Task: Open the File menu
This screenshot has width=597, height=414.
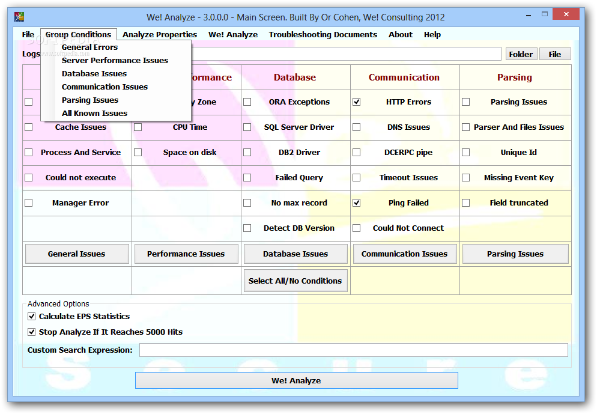Action: coord(28,35)
